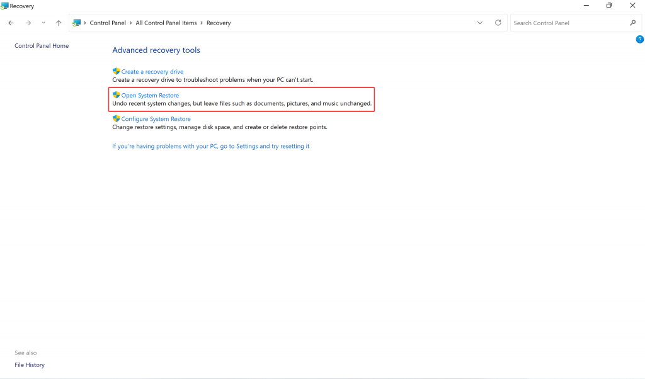This screenshot has width=645, height=379.
Task: Open recent locations dropdown arrow
Action: pyautogui.click(x=43, y=23)
